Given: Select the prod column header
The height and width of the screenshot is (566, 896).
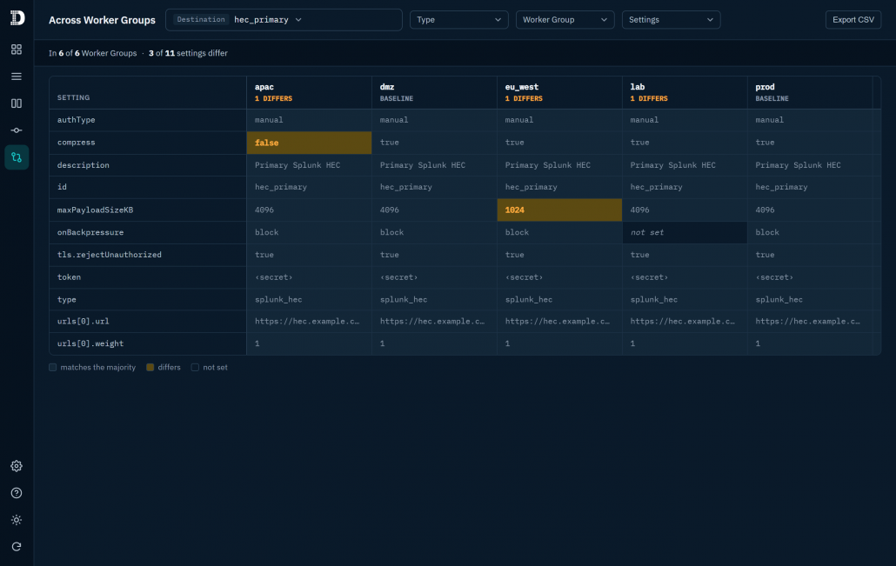Looking at the screenshot, I should (x=809, y=92).
